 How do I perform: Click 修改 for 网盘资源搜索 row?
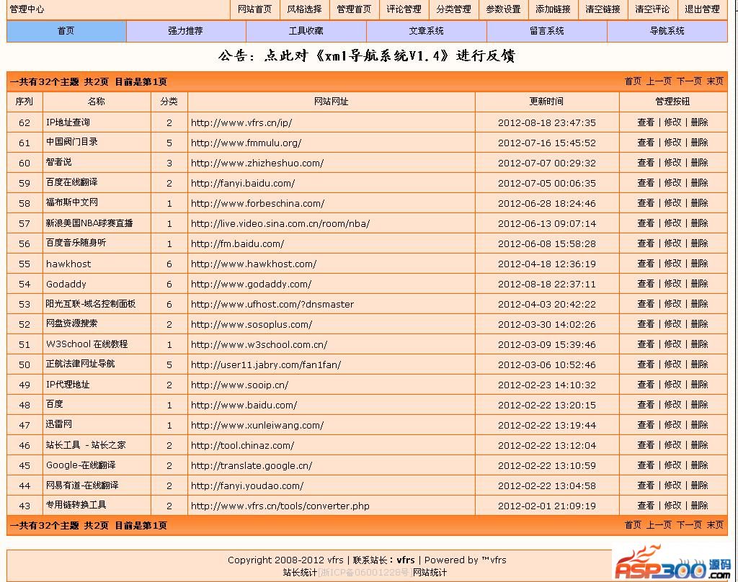tap(672, 324)
